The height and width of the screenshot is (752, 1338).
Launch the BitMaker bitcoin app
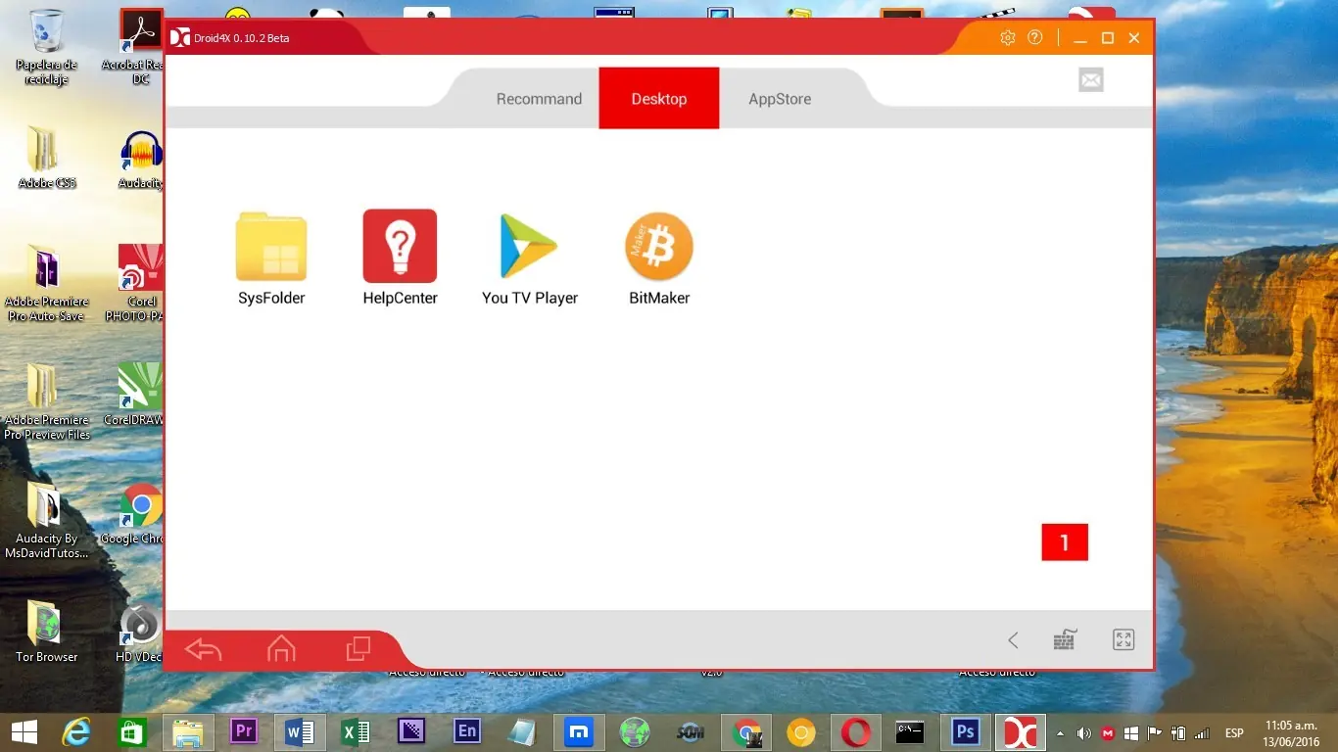[659, 258]
